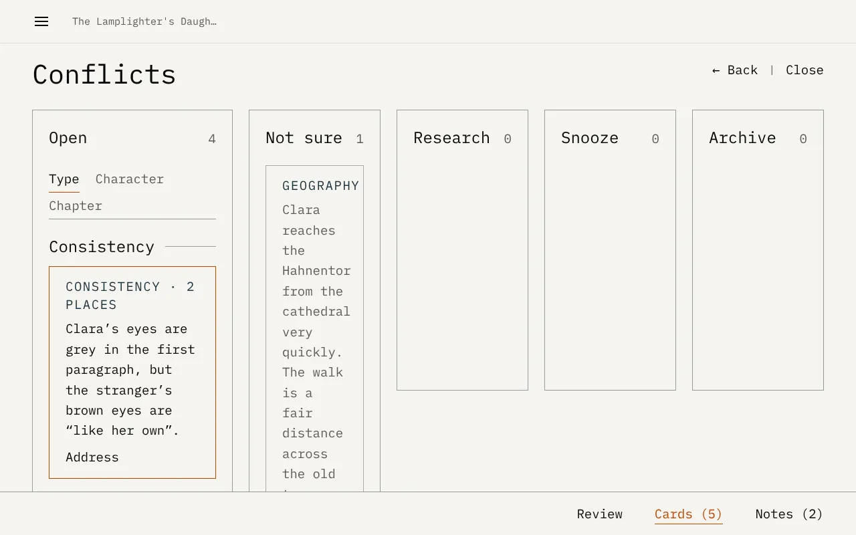The height and width of the screenshot is (535, 856).
Task: Open the Geography card in Not sure
Action: click(x=314, y=328)
